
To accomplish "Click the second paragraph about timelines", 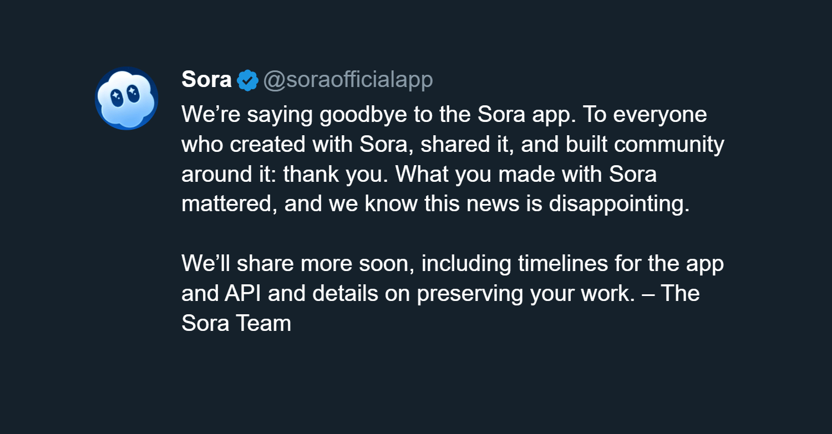I will click(x=452, y=294).
